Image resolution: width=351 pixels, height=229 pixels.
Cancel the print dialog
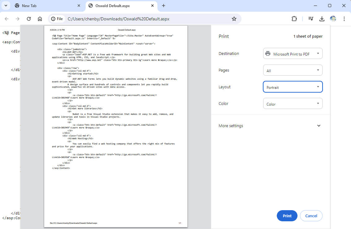pyautogui.click(x=311, y=216)
